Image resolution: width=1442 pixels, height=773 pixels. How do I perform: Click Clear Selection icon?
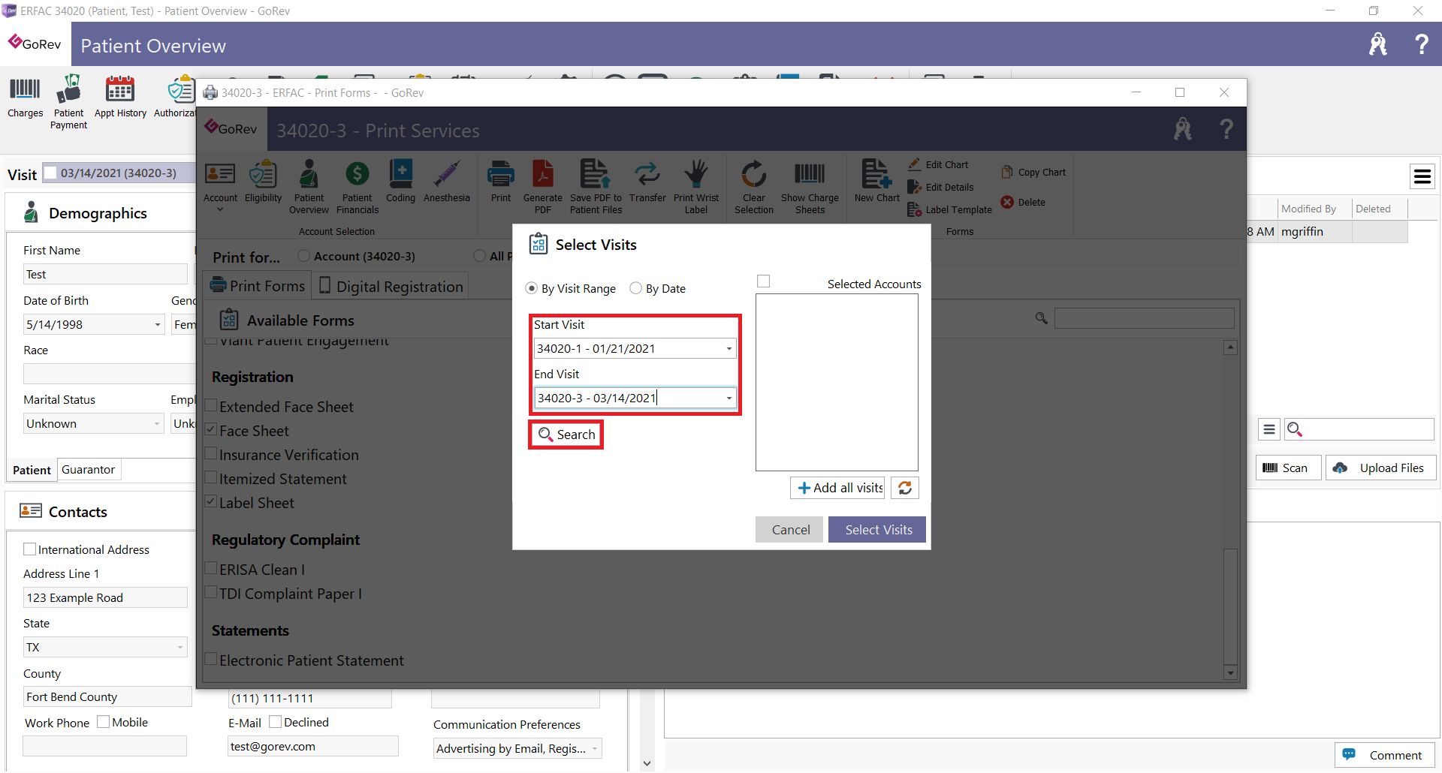pyautogui.click(x=753, y=188)
